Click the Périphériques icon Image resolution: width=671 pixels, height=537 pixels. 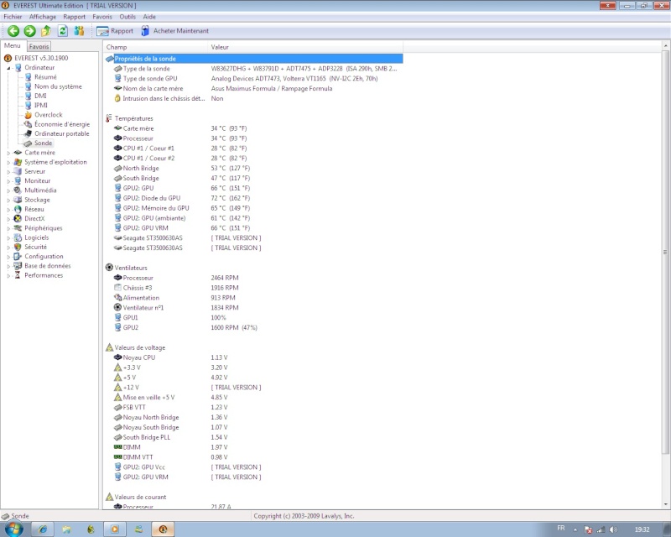[x=18, y=228]
